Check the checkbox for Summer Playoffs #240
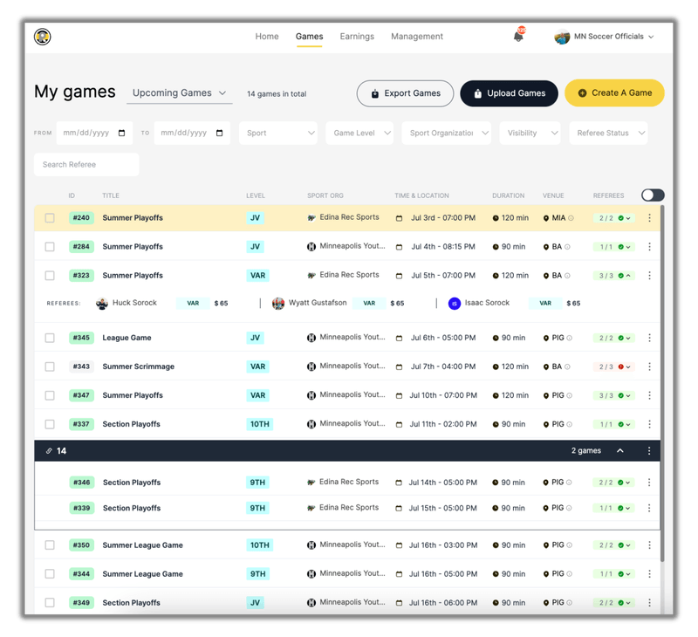This screenshot has height=637, width=698. (50, 218)
